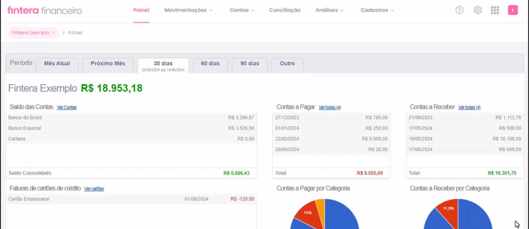Open the apps grid icon
This screenshot has height=229, width=529.
tap(495, 10)
